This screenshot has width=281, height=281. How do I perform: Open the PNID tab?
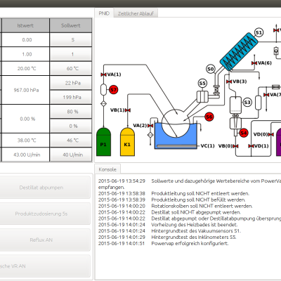(104, 13)
